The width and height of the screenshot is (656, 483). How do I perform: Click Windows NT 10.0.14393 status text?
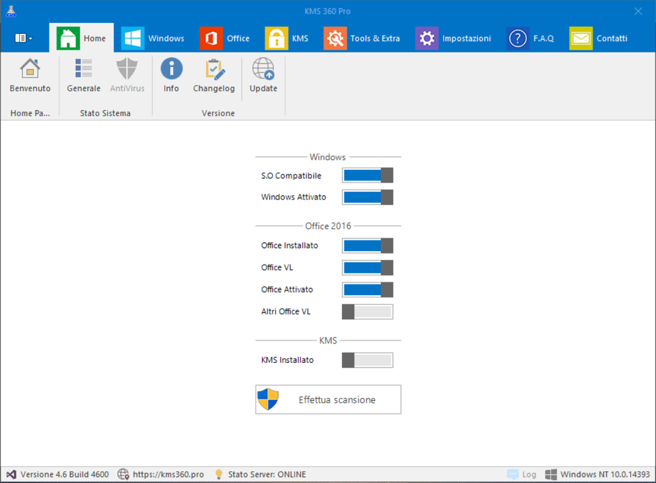(605, 474)
